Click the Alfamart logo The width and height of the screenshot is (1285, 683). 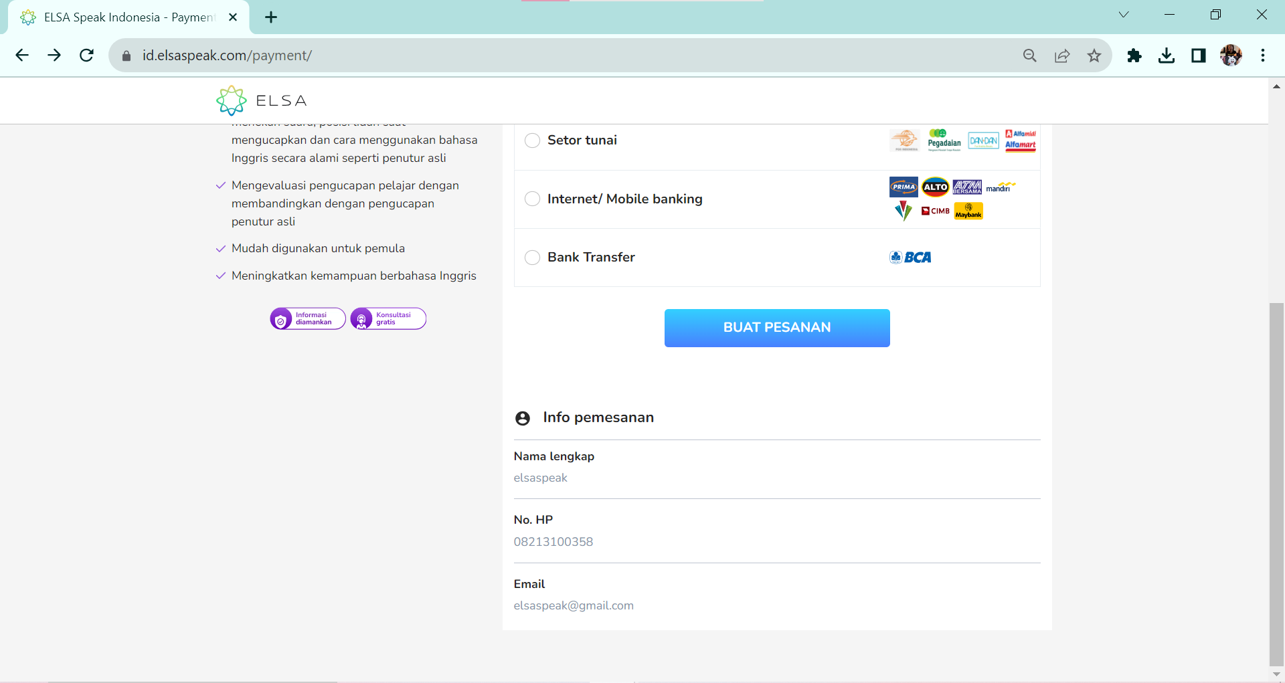[x=1021, y=144]
